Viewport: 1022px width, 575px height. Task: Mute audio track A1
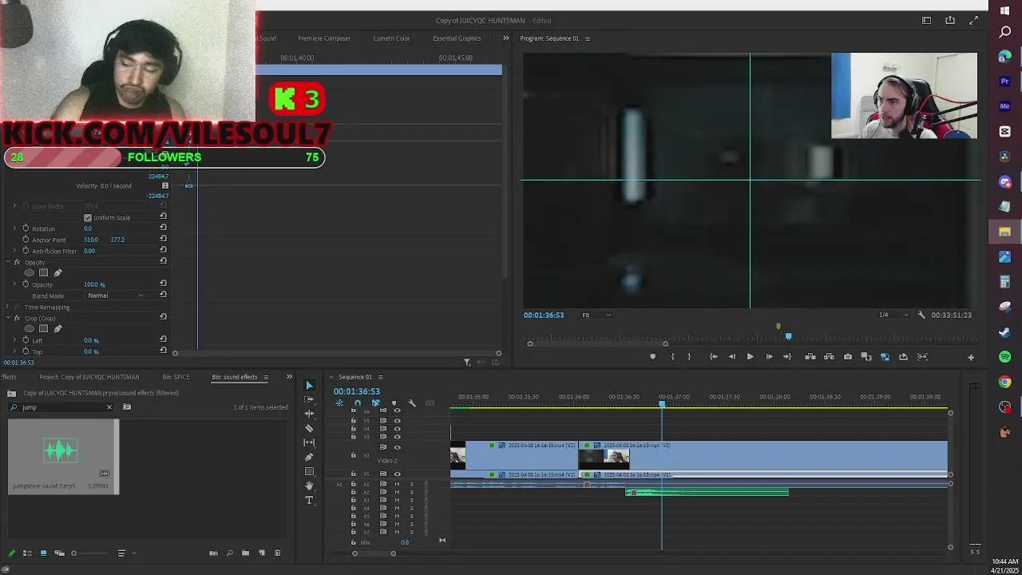tap(397, 484)
